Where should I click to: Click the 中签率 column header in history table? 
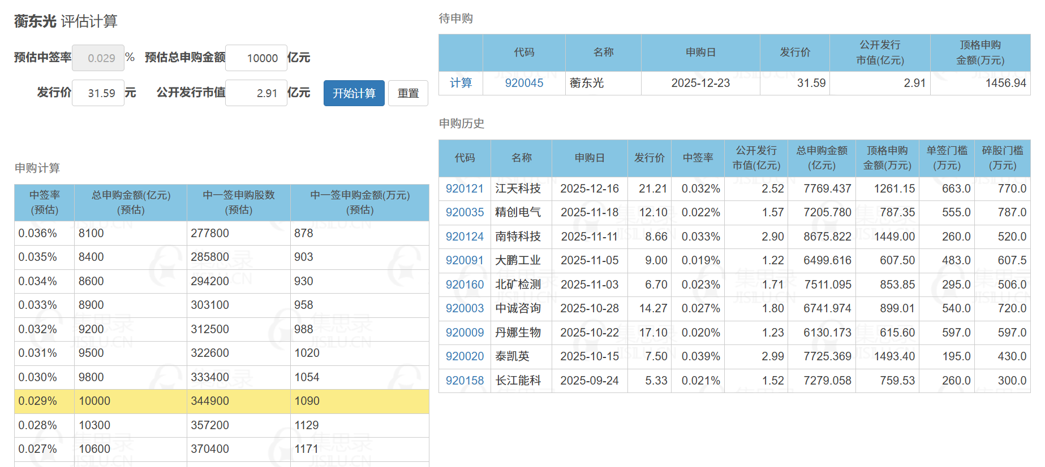tap(698, 158)
